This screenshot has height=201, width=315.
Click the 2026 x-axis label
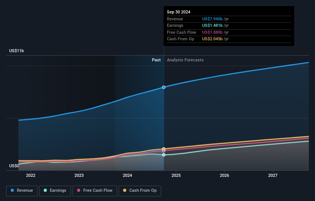pos(224,176)
